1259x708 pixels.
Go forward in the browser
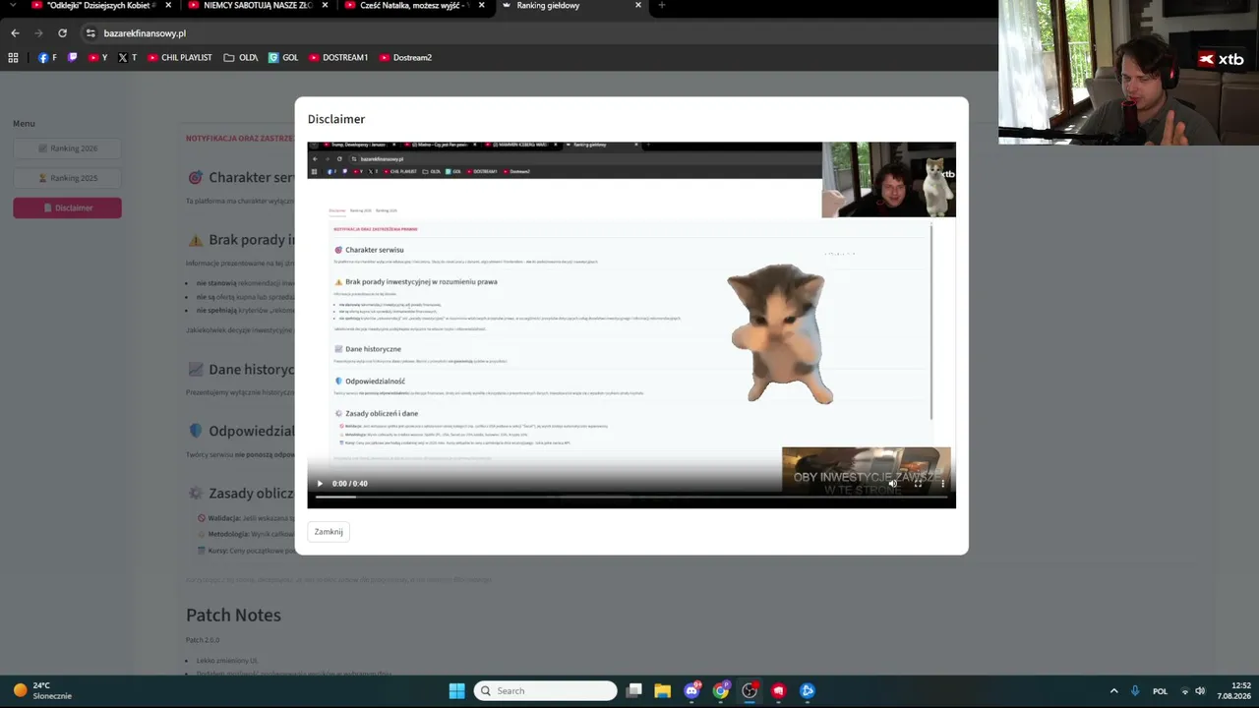(39, 33)
